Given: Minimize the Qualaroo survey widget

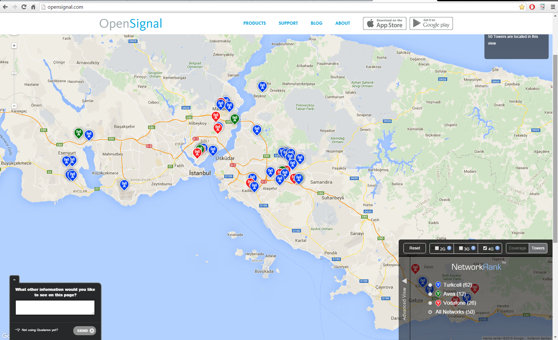Looking at the screenshot, I should 14,280.
